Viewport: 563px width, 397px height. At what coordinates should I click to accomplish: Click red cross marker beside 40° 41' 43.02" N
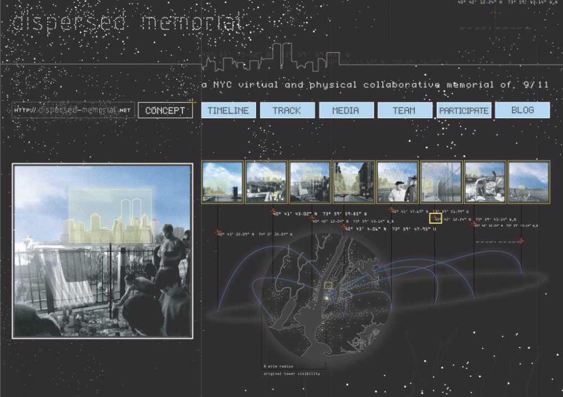(273, 211)
